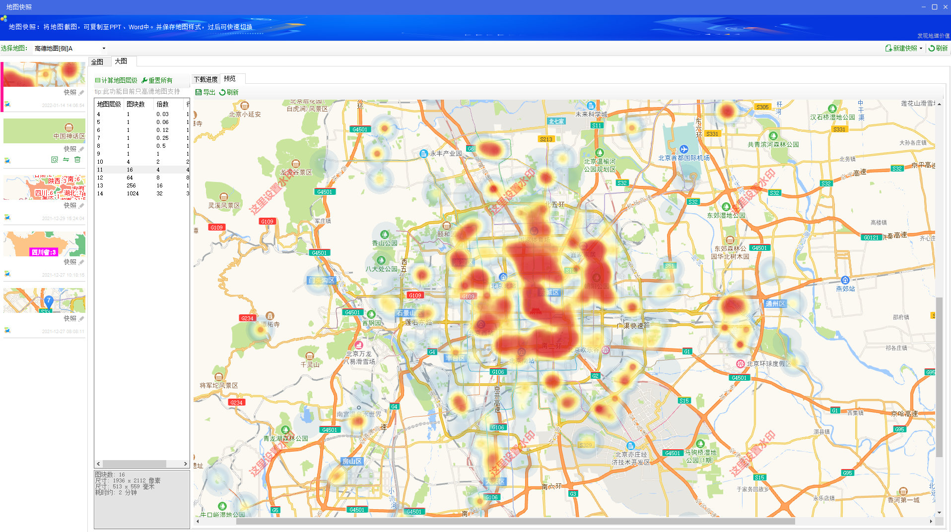Click right arrow of level table horizontal scrollbar

(186, 464)
